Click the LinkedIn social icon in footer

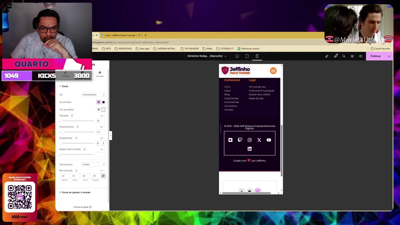point(250,149)
